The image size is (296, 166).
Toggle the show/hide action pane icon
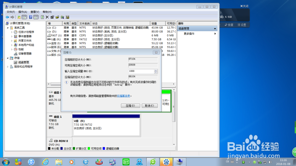click(36, 17)
